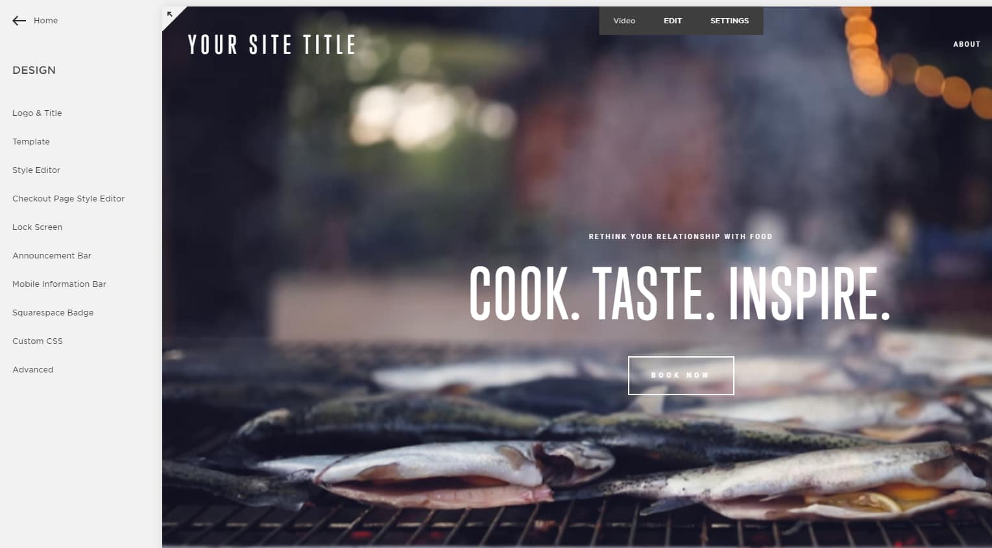The image size is (992, 548).
Task: Open Logo & Title settings
Action: click(37, 113)
